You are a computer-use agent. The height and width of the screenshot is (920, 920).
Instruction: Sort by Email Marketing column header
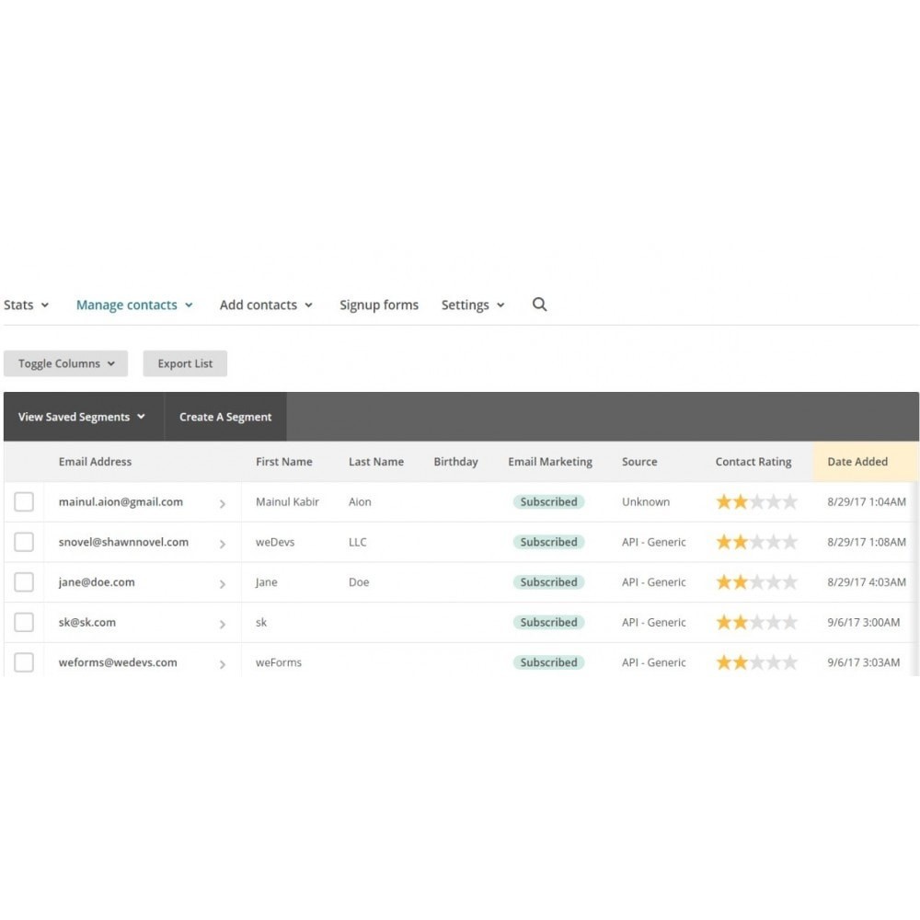[550, 462]
